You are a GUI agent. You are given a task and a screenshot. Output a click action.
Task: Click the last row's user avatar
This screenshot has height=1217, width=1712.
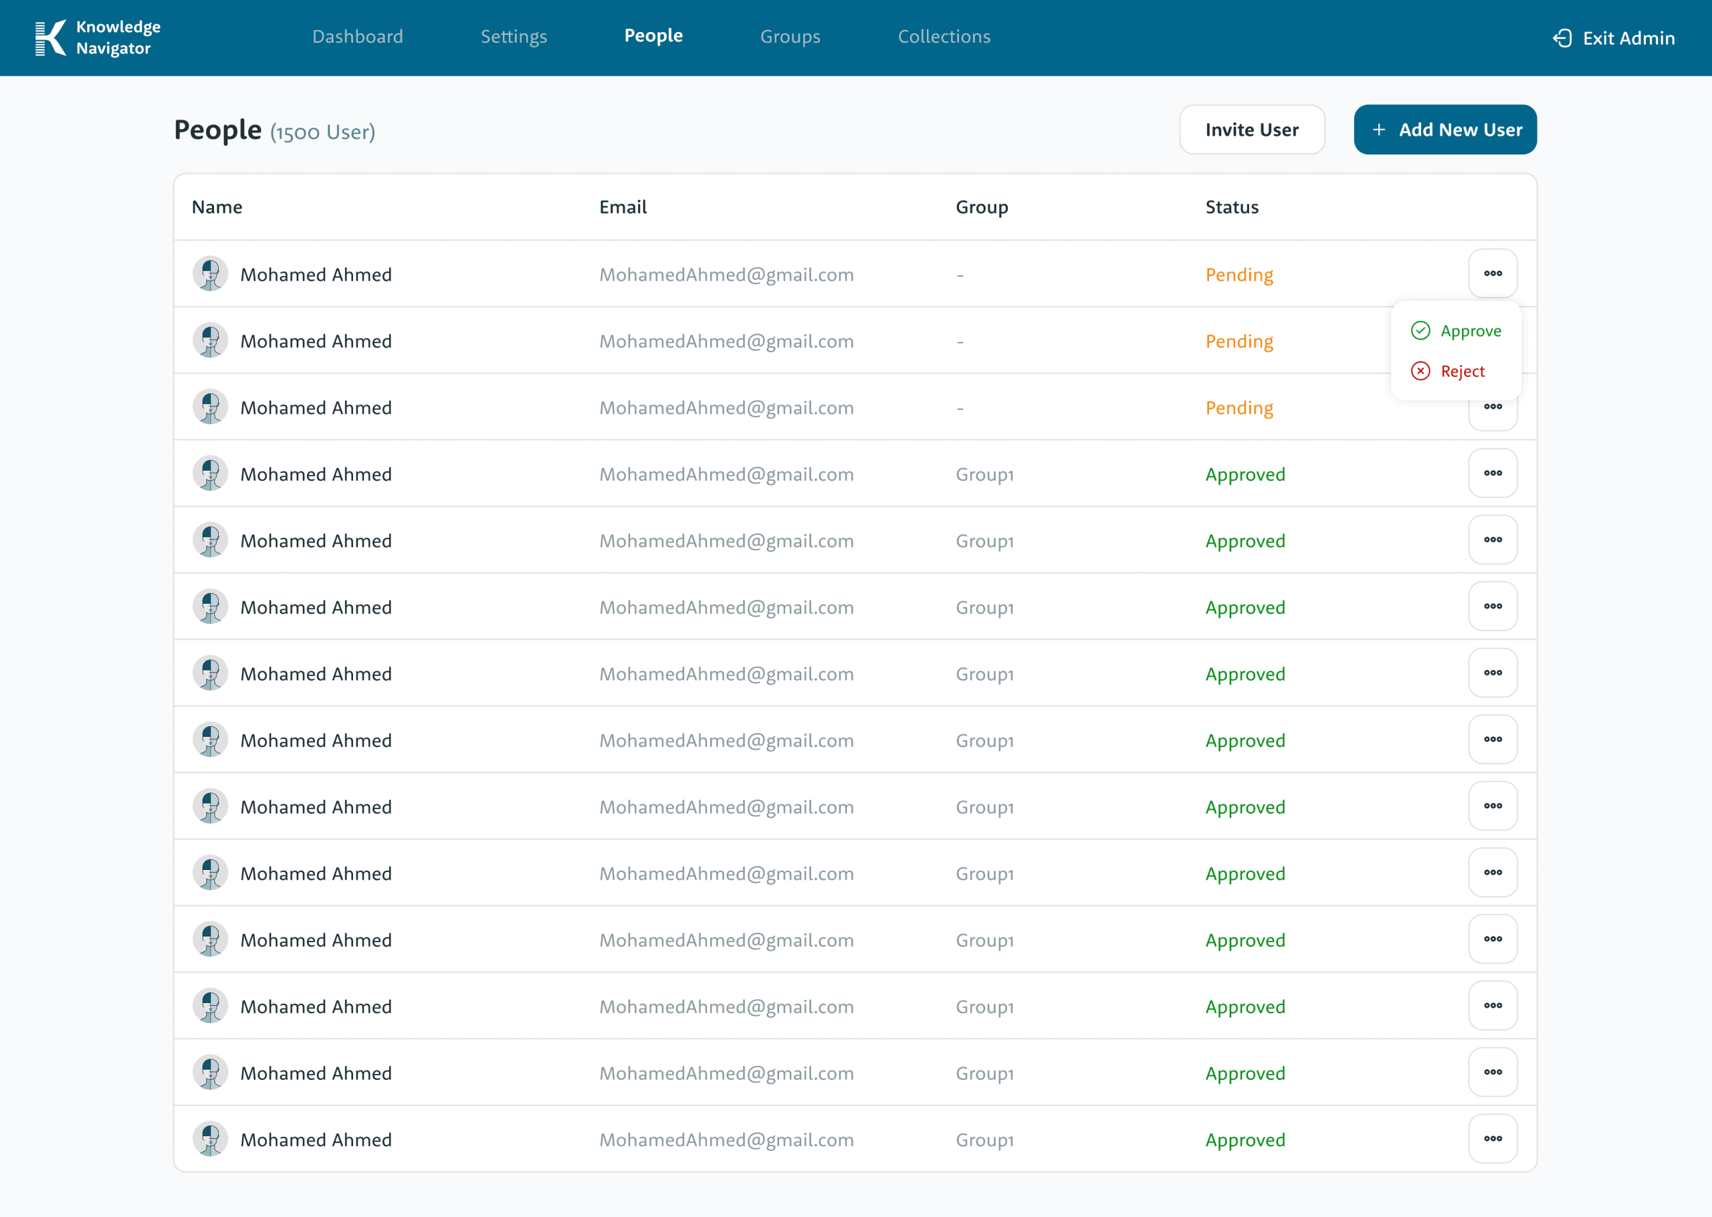click(211, 1139)
